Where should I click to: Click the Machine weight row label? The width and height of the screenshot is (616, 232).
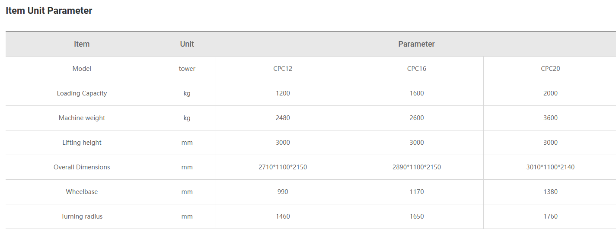[x=82, y=118]
